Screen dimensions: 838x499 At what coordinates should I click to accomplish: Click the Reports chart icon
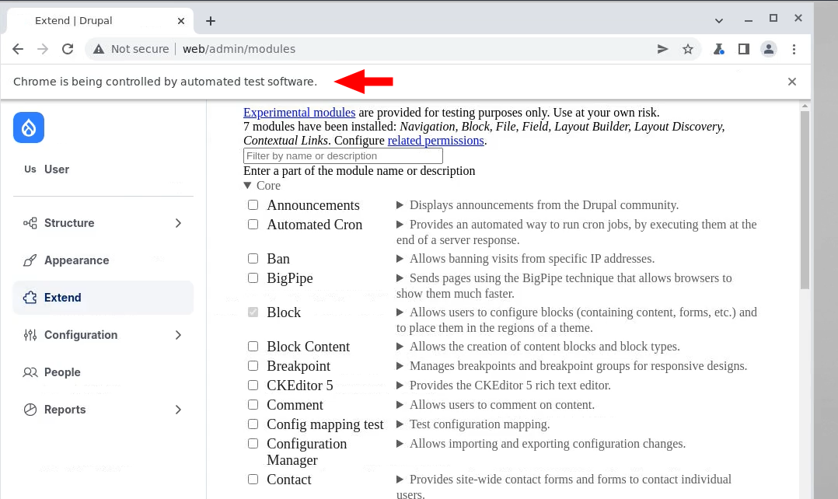click(30, 410)
